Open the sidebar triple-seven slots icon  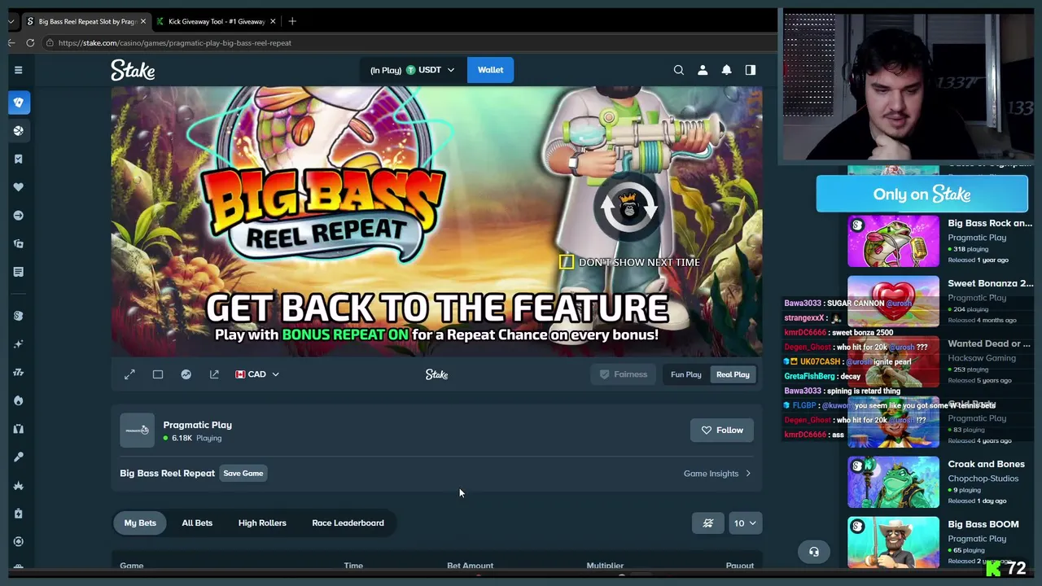19,373
